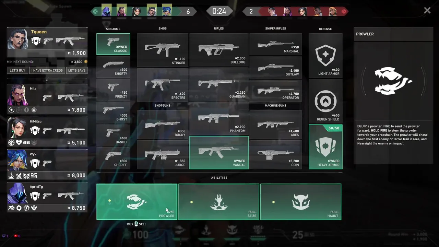
Task: Click the enemy score 2
Action: click(x=251, y=12)
